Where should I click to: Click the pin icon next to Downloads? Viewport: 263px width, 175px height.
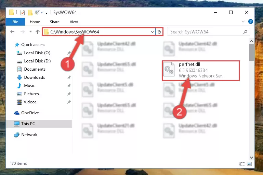(x=69, y=77)
